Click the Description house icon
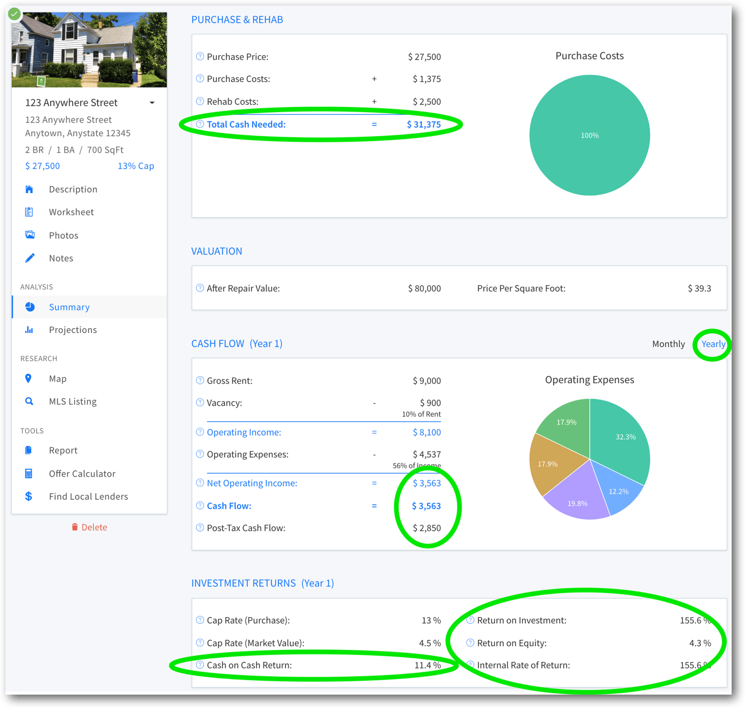 pyautogui.click(x=30, y=189)
